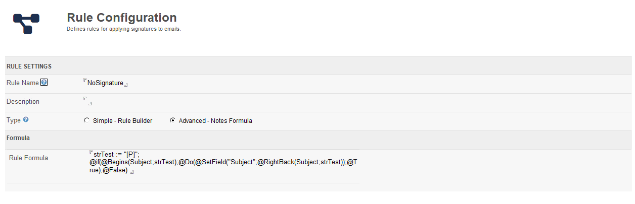The height and width of the screenshot is (204, 635).
Task: Click the Type field label
Action: pyautogui.click(x=14, y=120)
